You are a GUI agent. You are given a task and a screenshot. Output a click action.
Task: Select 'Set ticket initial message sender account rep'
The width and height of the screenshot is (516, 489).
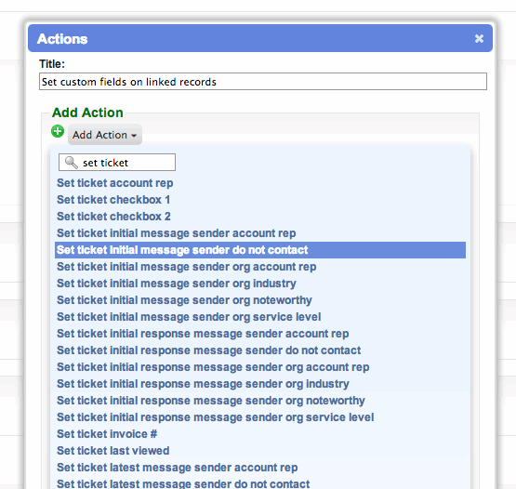pyautogui.click(x=176, y=233)
